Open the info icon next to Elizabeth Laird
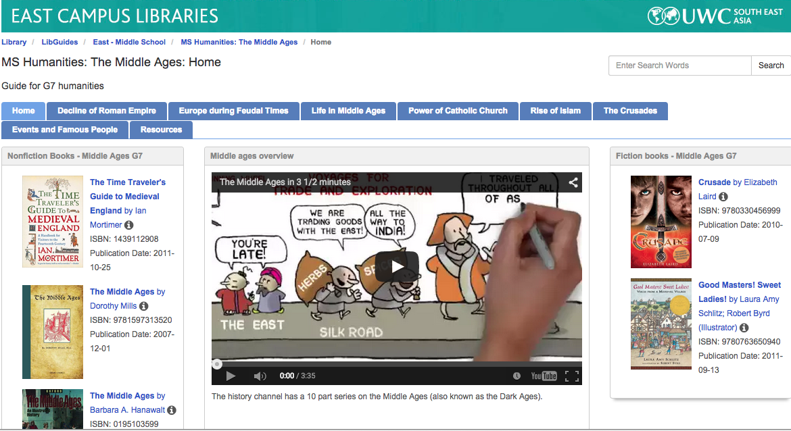The width and height of the screenshot is (791, 431). pos(723,197)
